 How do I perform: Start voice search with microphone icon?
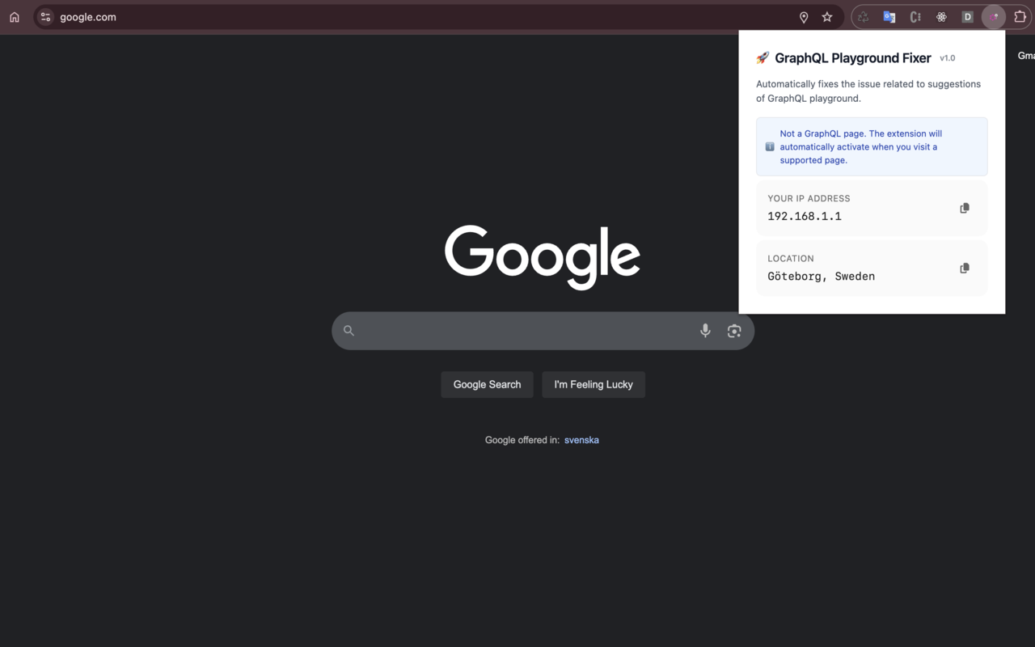click(705, 331)
